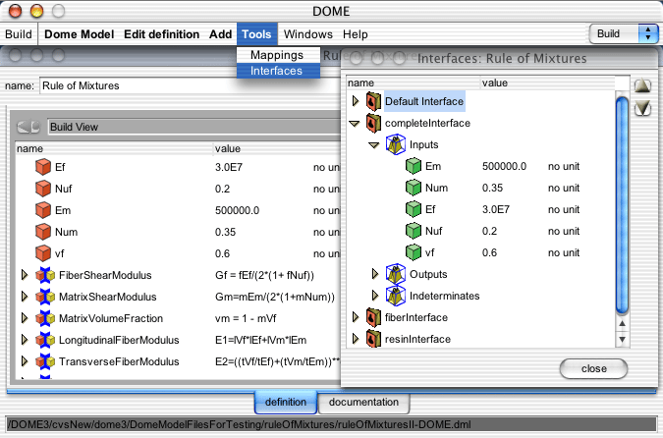Viewport: 663px width, 438px height.
Task: Expand the TransverseFiberModulus relation
Action: [x=25, y=361]
